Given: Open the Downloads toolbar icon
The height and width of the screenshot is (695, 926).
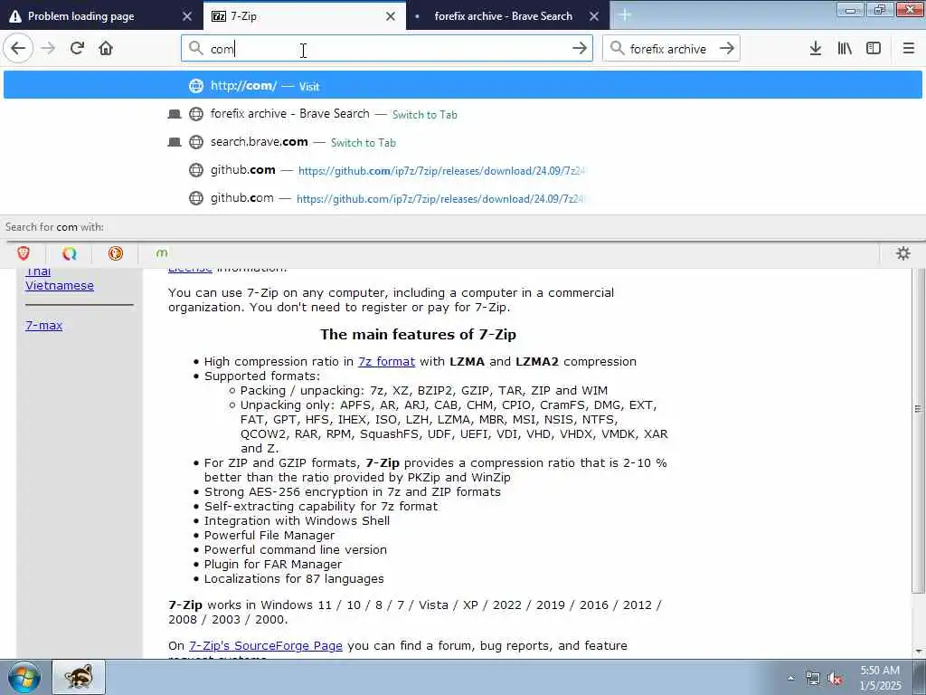Looking at the screenshot, I should (x=816, y=49).
